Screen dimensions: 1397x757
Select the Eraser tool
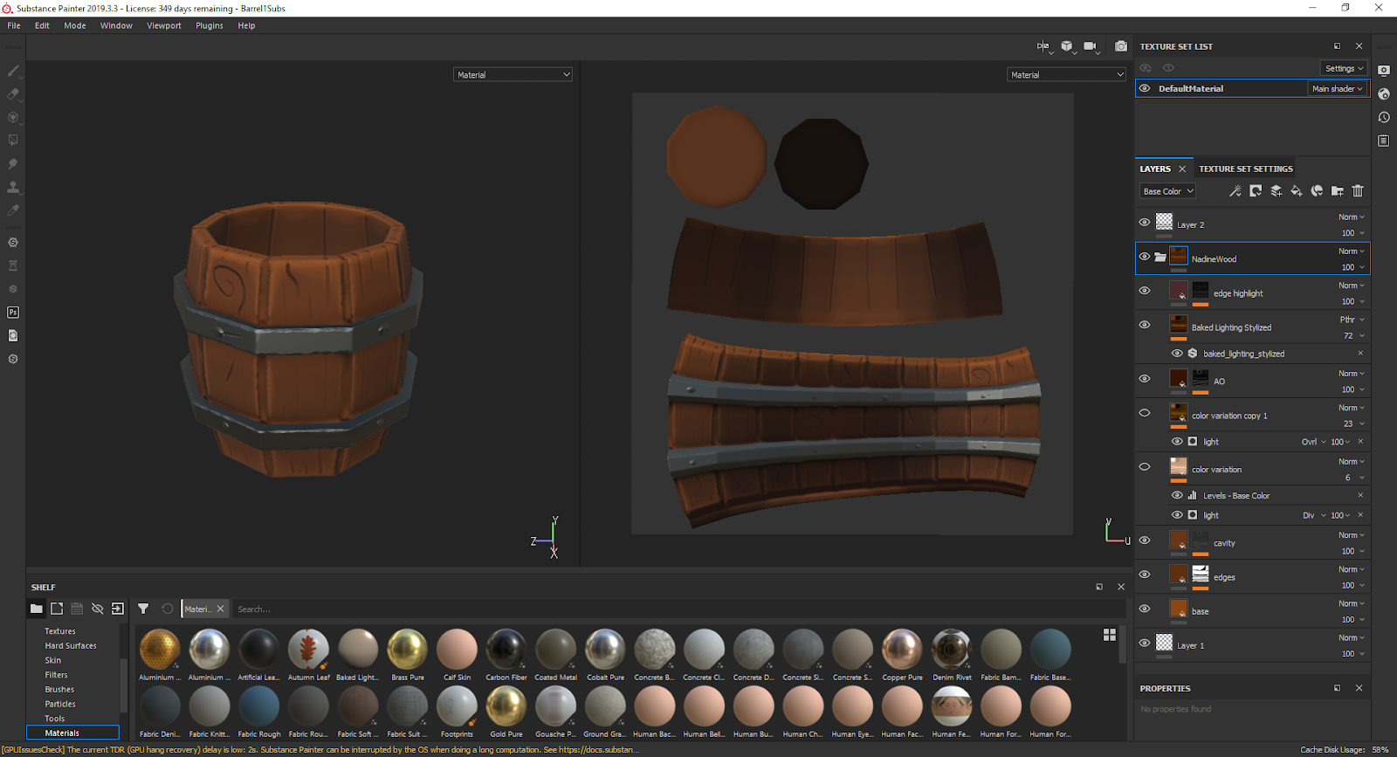13,93
